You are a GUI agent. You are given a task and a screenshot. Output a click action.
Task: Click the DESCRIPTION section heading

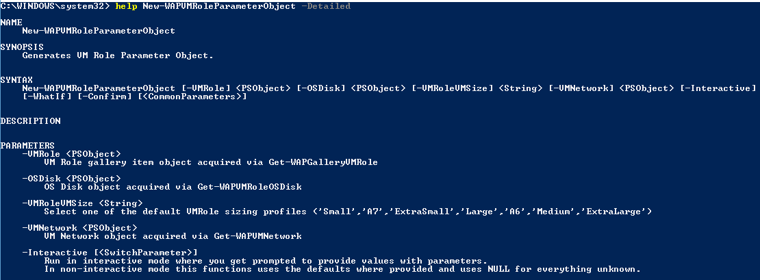[x=31, y=121]
